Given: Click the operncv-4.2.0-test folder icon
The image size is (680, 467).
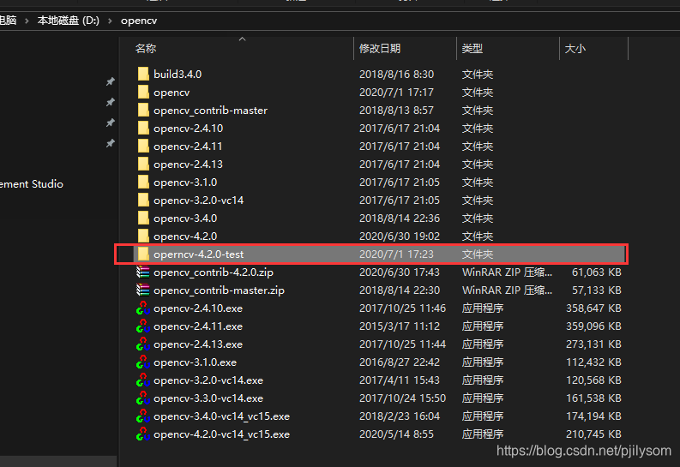Looking at the screenshot, I should point(143,254).
